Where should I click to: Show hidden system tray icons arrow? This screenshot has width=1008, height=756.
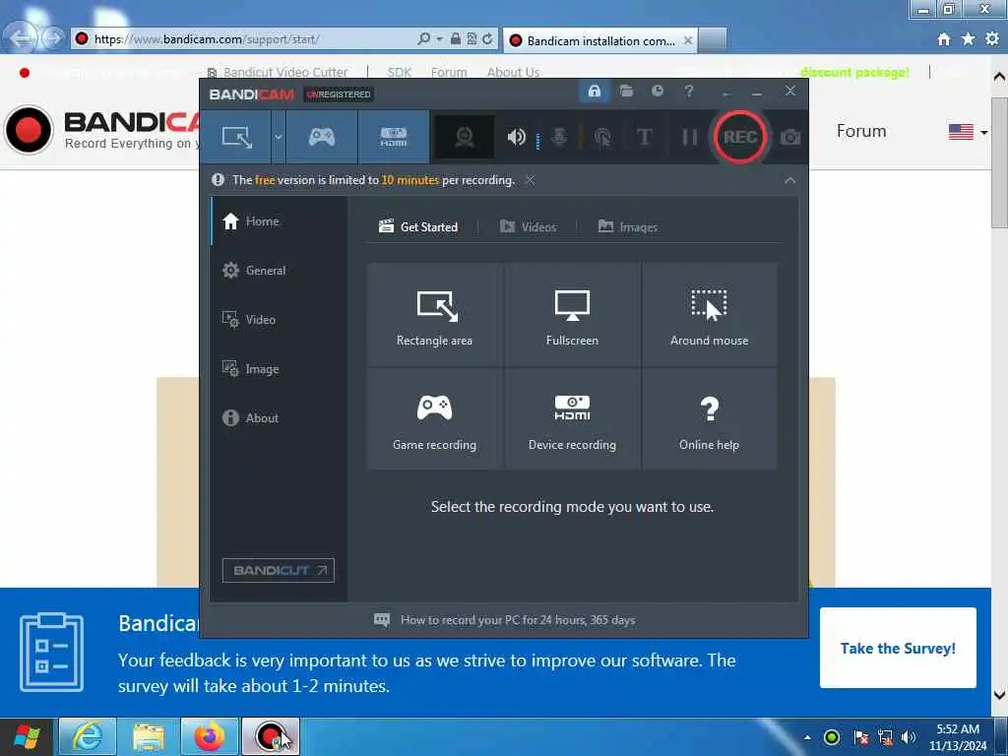[x=807, y=737]
